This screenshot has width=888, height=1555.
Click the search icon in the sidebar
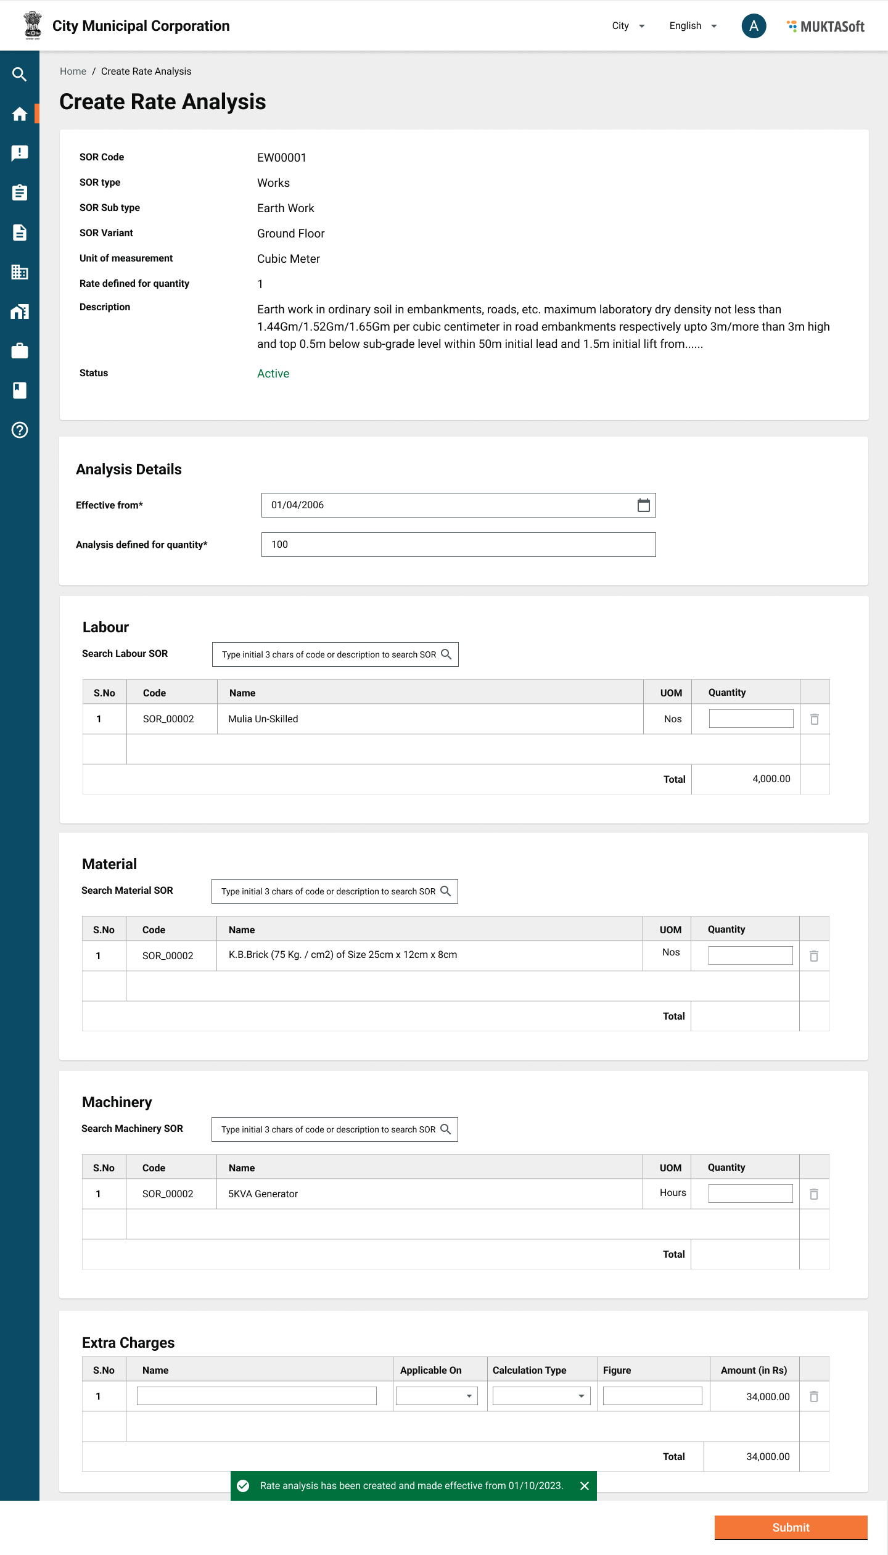click(20, 75)
